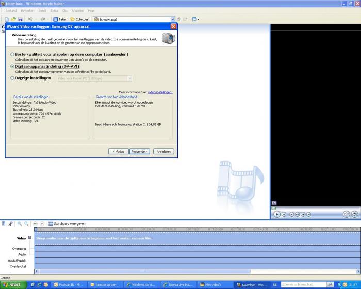Click the timeline scrollbar right arrow
Screen dimensions: 361x289
[x=358, y=271]
